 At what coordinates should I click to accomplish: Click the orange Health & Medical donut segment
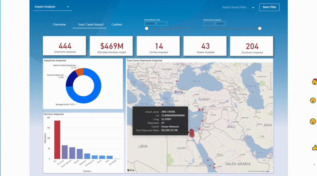(80, 72)
